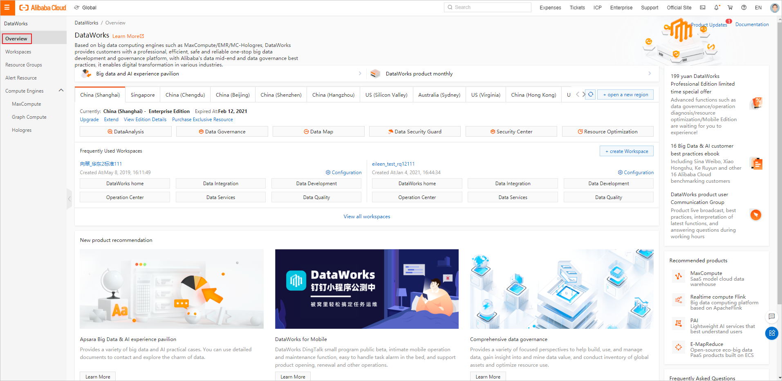This screenshot has width=782, height=381.
Task: Open Documentation link
Action: (752, 24)
